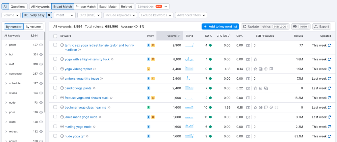Click local pack pin icon in beginner yoga row

[271, 108]
